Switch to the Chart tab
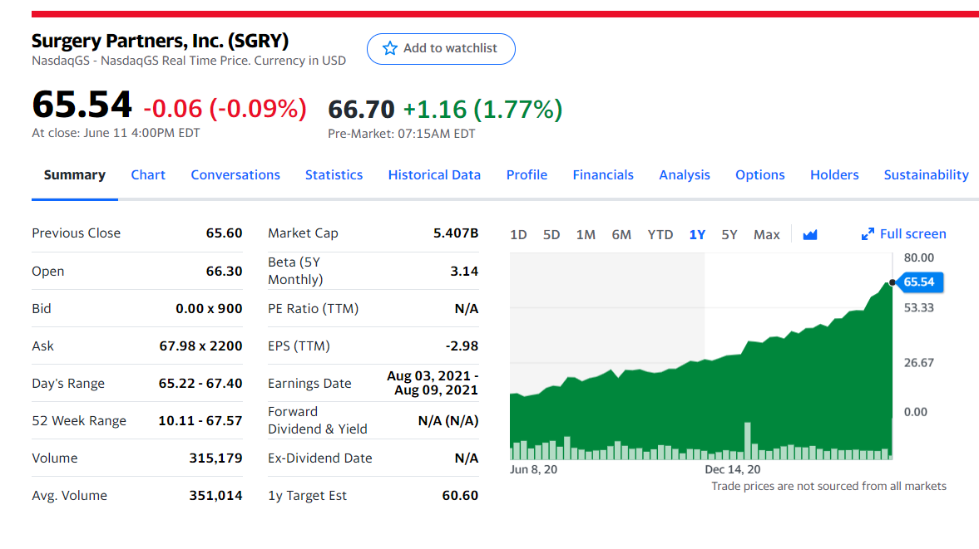This screenshot has width=979, height=549. pos(148,175)
